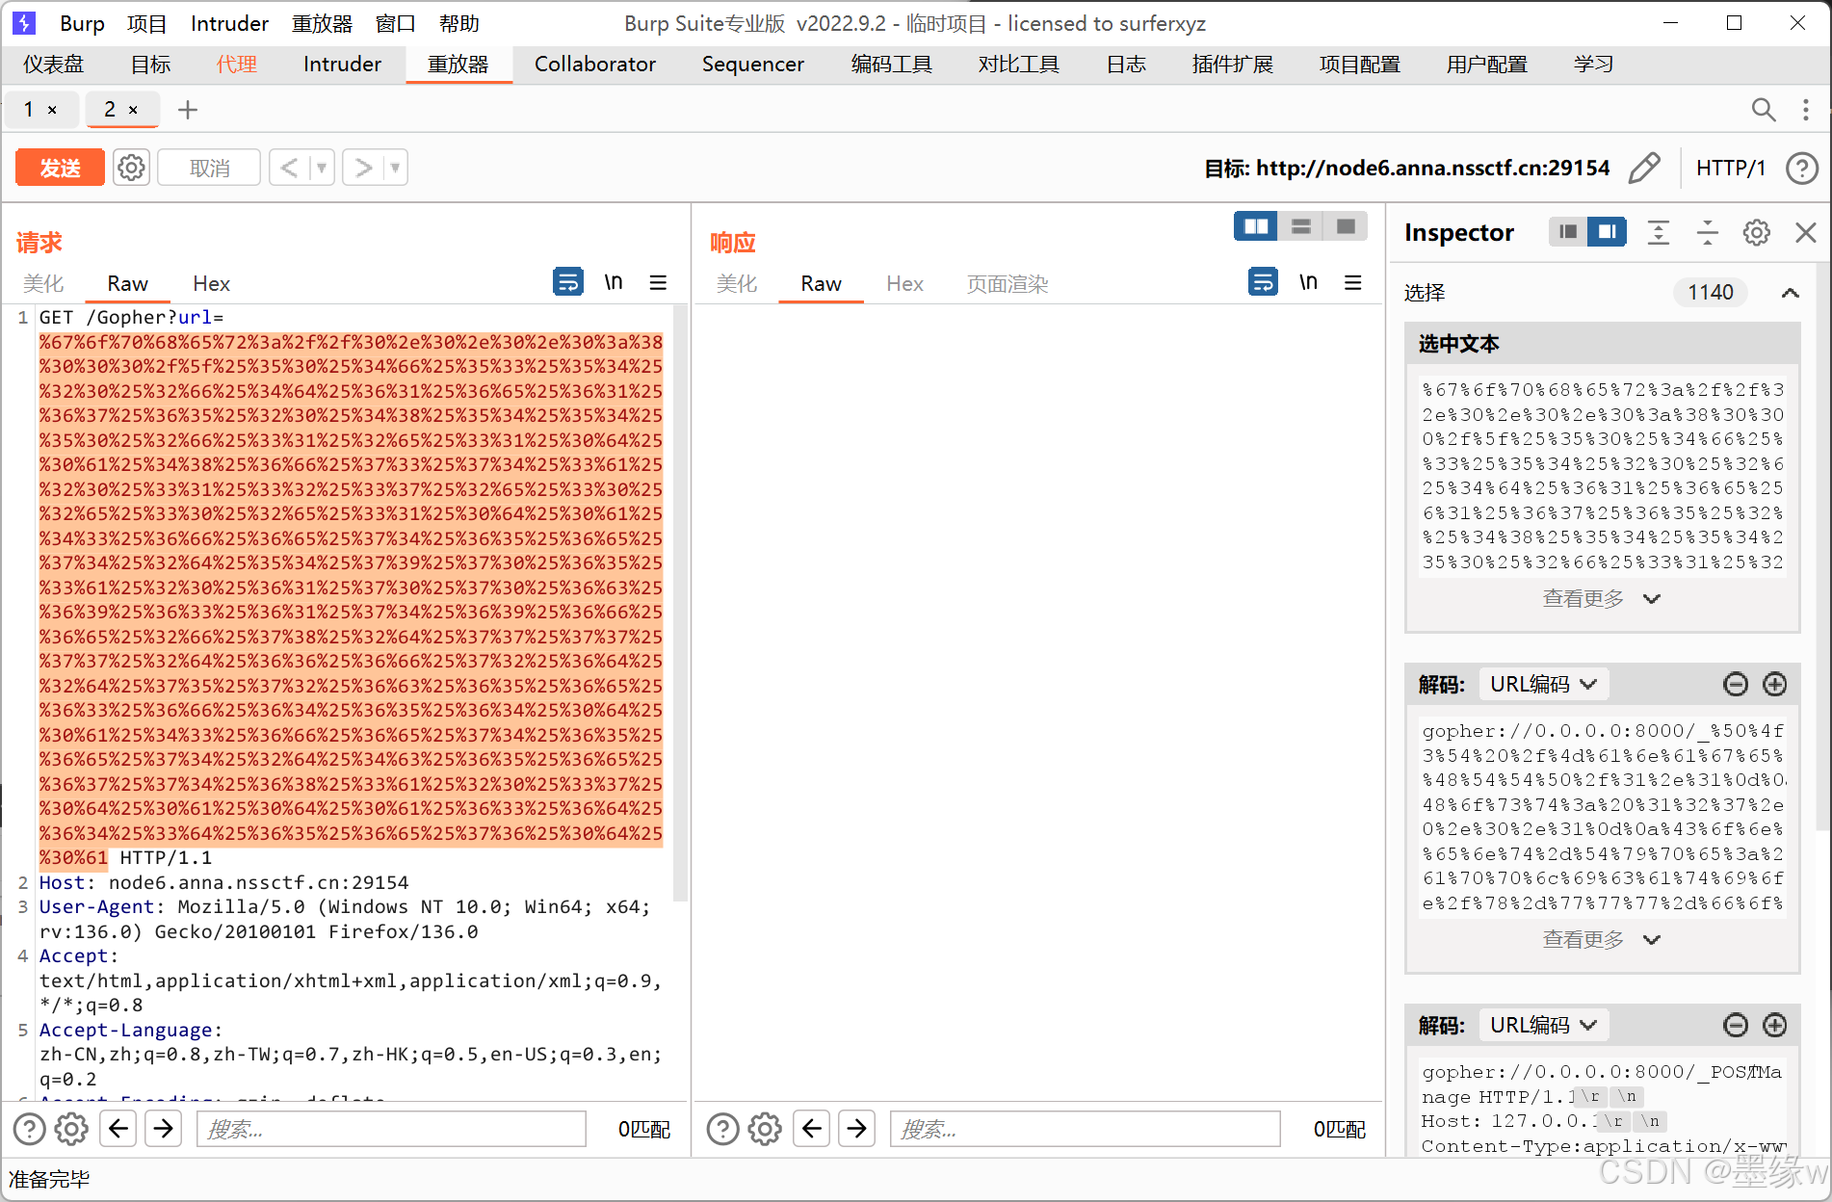Image resolution: width=1832 pixels, height=1202 pixels.
Task: Open Repeater help question icon
Action: pyautogui.click(x=1801, y=168)
